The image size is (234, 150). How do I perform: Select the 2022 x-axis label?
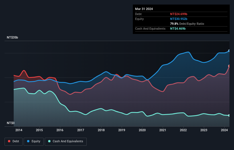[183, 130]
